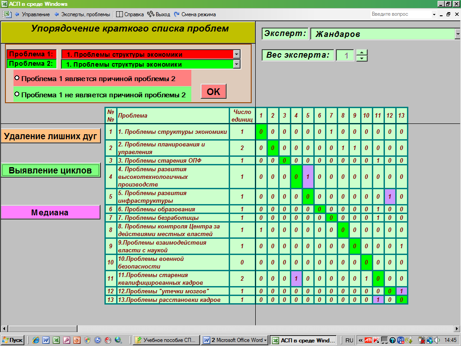This screenshot has height=346, width=461.
Task: Click the Excel workbook icon in toolbar
Action: pos(7,14)
